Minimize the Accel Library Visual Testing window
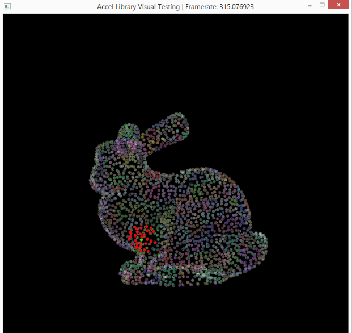 309,6
